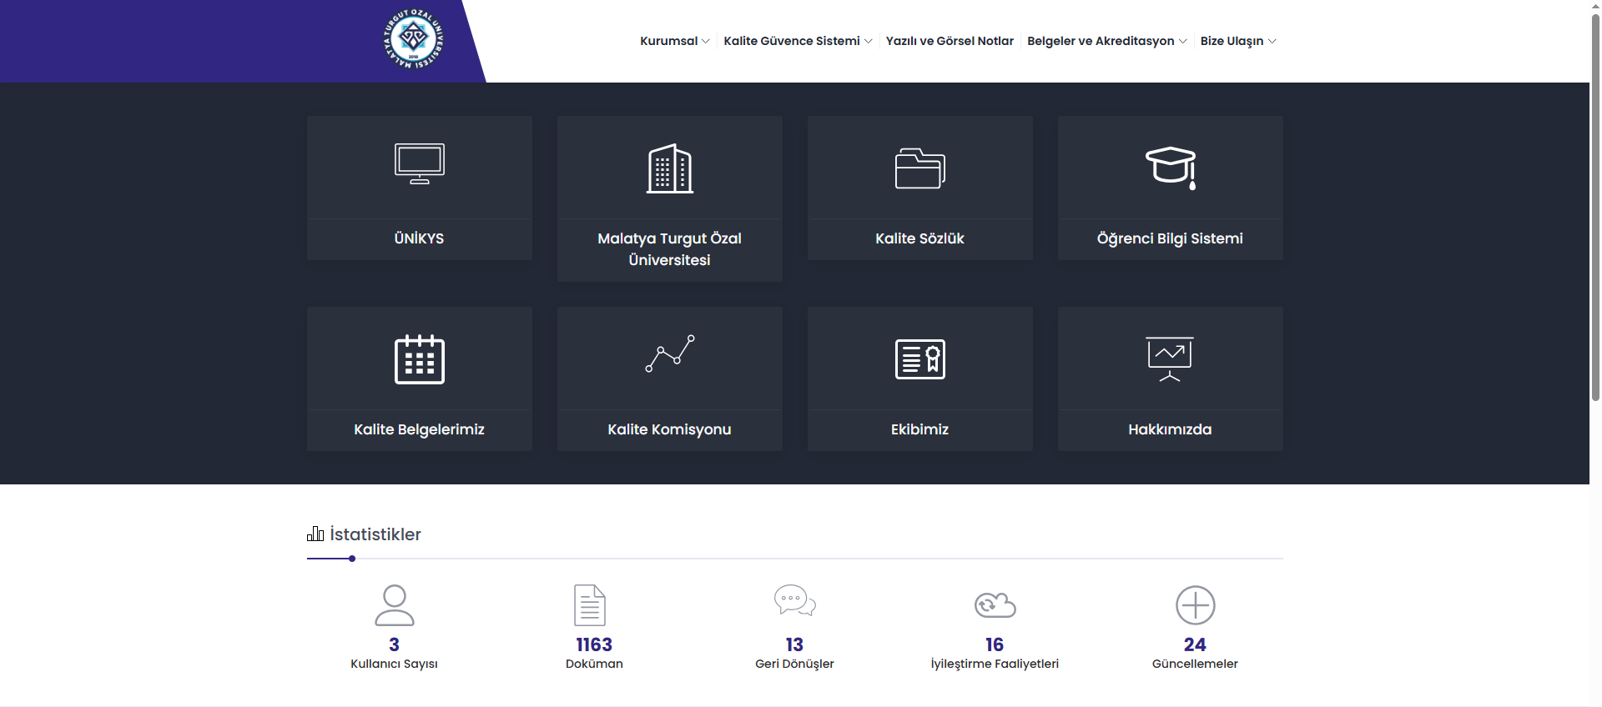1602x707 pixels.
Task: Click the Kullanıcı Sayısı label
Action: [x=394, y=664]
